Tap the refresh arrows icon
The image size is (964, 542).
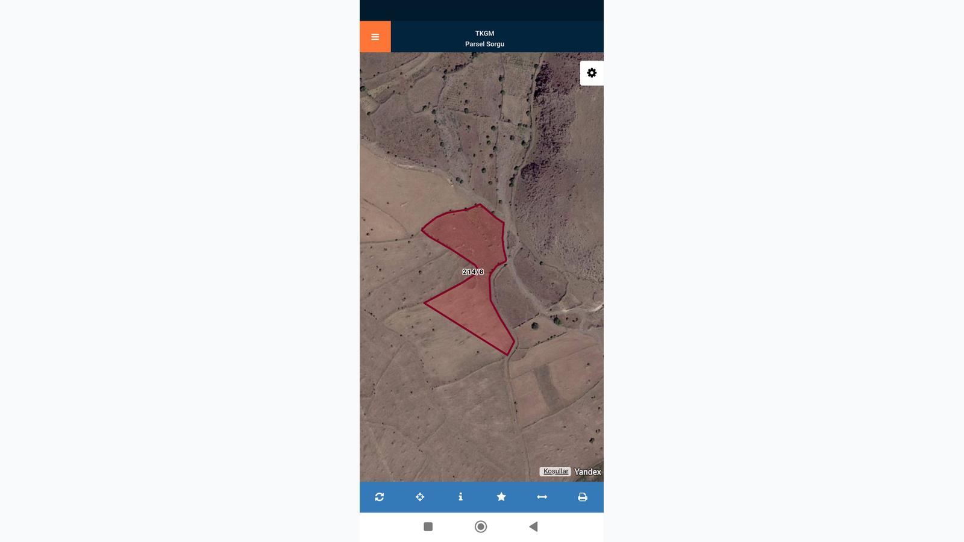pos(380,497)
